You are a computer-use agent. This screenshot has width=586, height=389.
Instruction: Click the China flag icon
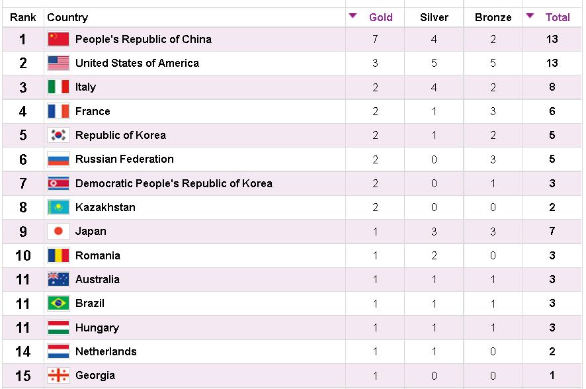click(x=58, y=39)
